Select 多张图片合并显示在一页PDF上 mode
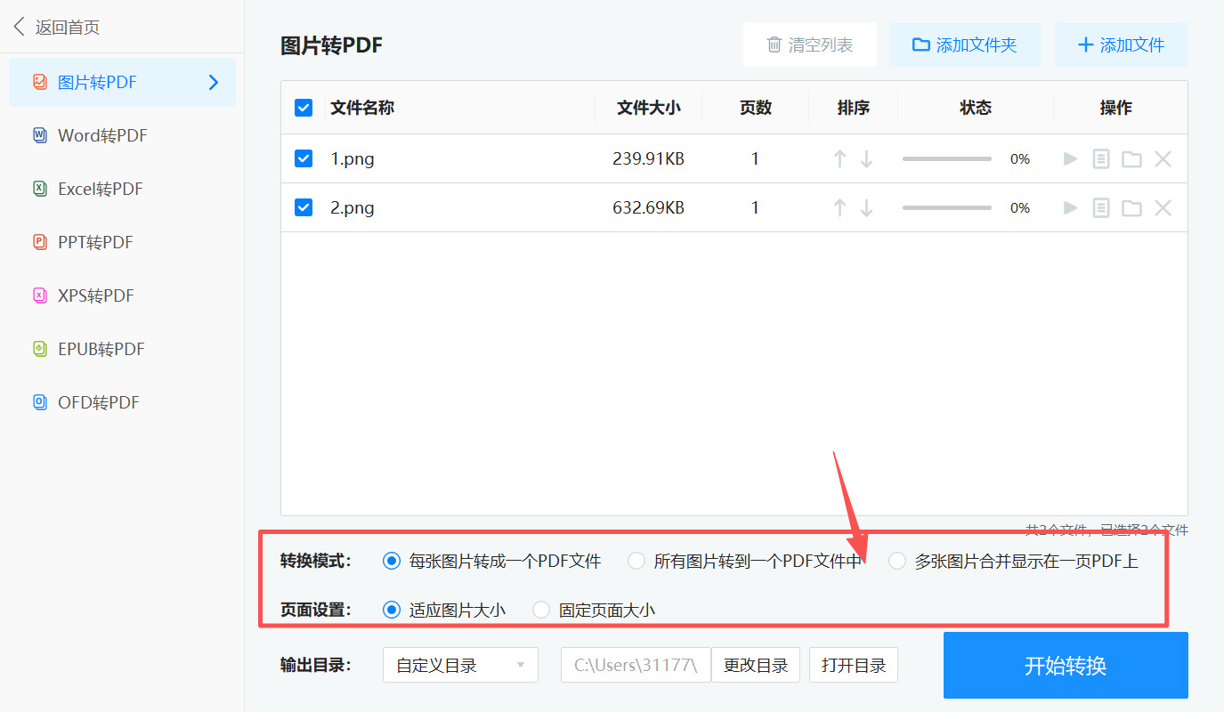The height and width of the screenshot is (712, 1224). coord(897,561)
